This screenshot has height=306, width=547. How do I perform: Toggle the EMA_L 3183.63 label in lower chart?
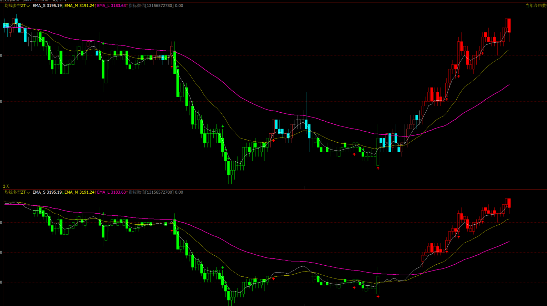tap(112, 192)
